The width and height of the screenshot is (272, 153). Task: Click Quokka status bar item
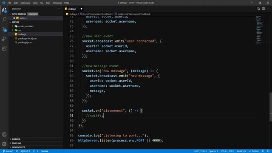44,151
